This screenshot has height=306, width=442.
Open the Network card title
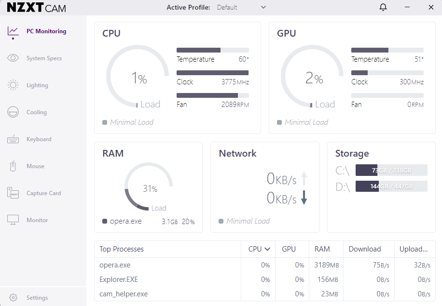237,153
